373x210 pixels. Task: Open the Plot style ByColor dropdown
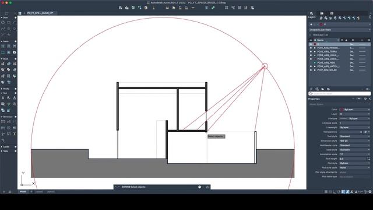click(355, 163)
